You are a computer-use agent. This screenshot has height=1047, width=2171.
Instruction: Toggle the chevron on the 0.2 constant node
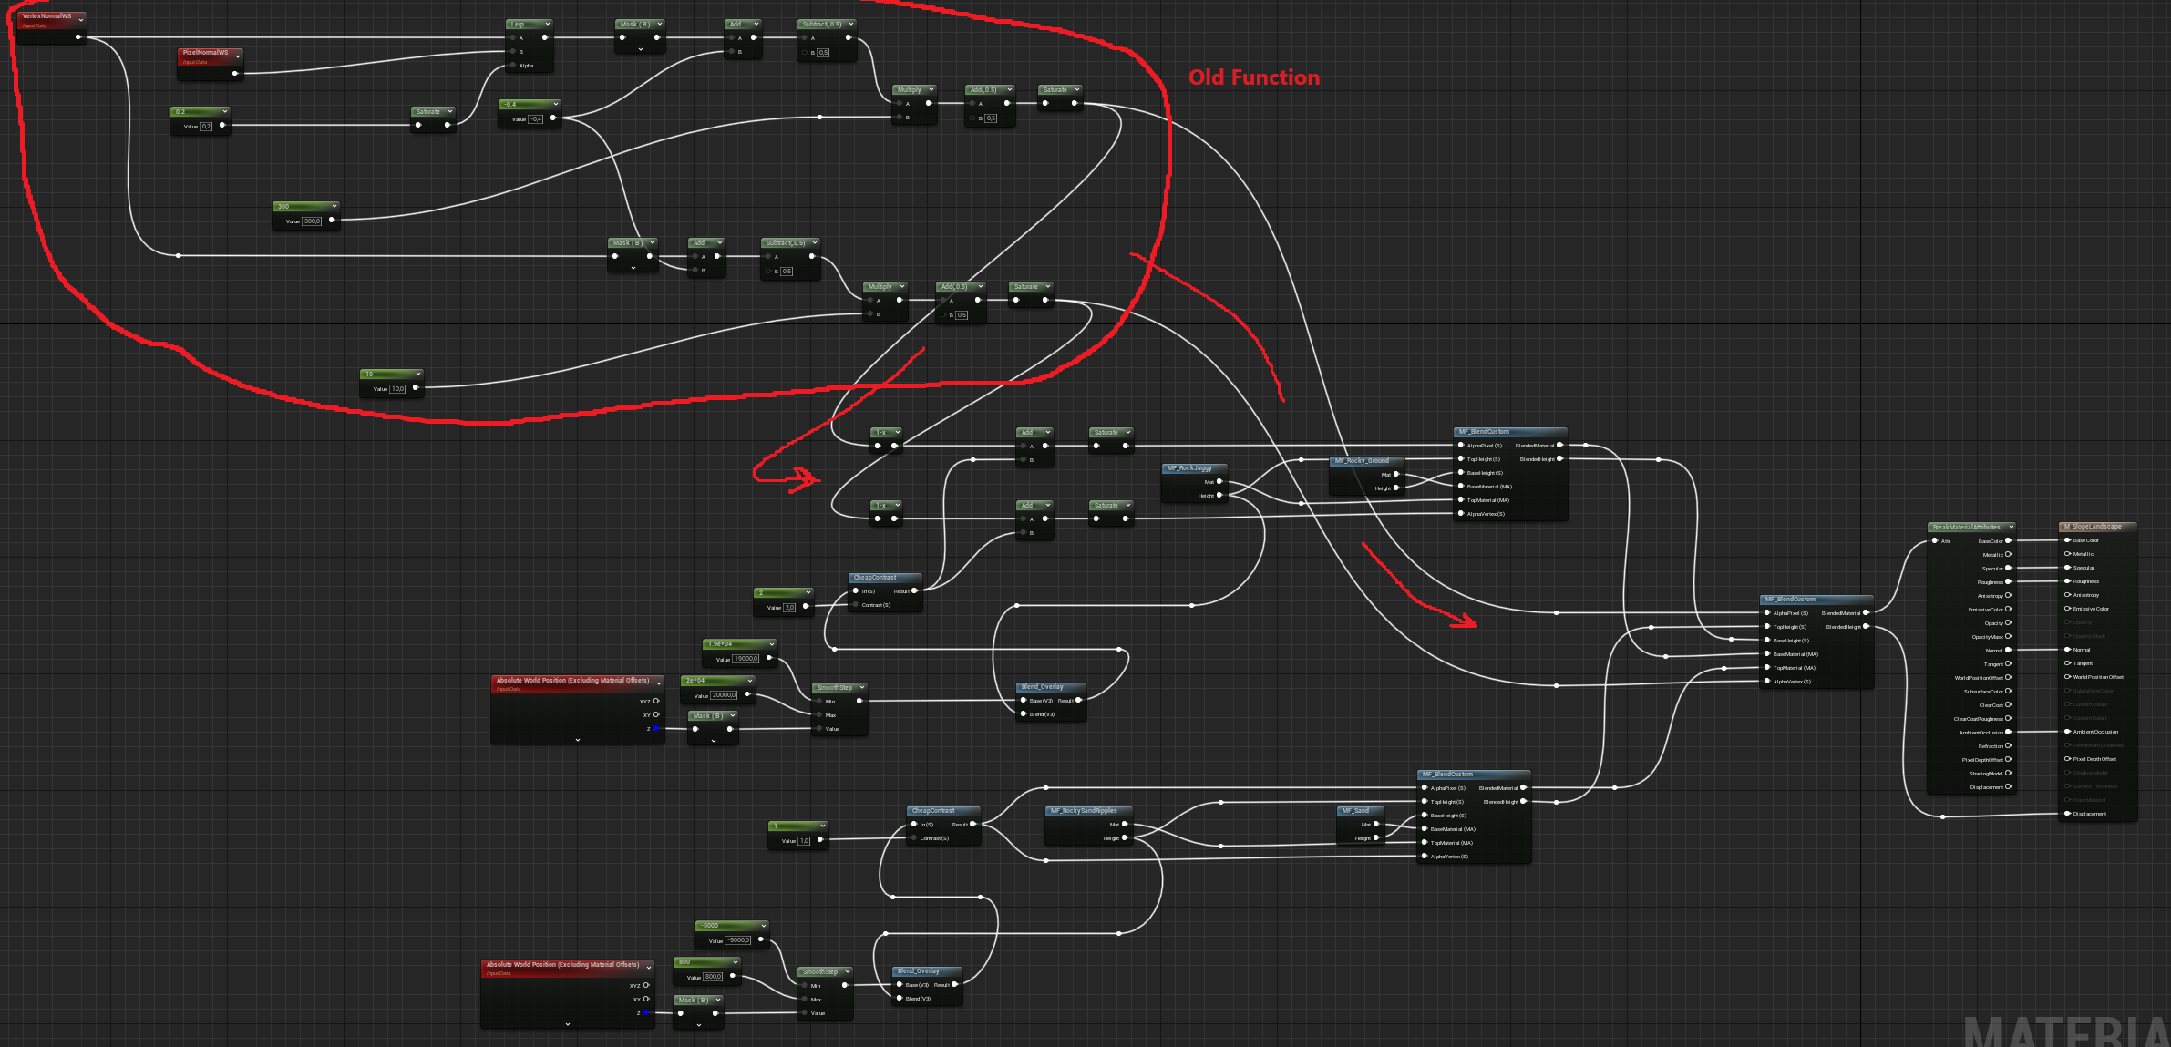(x=224, y=111)
